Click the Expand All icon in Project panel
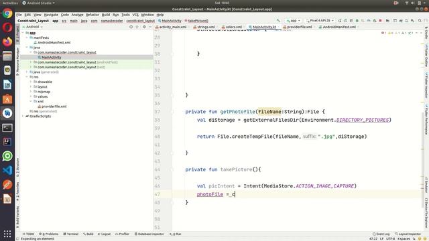Viewport: 429px width, 241px height. pyautogui.click(x=137, y=27)
